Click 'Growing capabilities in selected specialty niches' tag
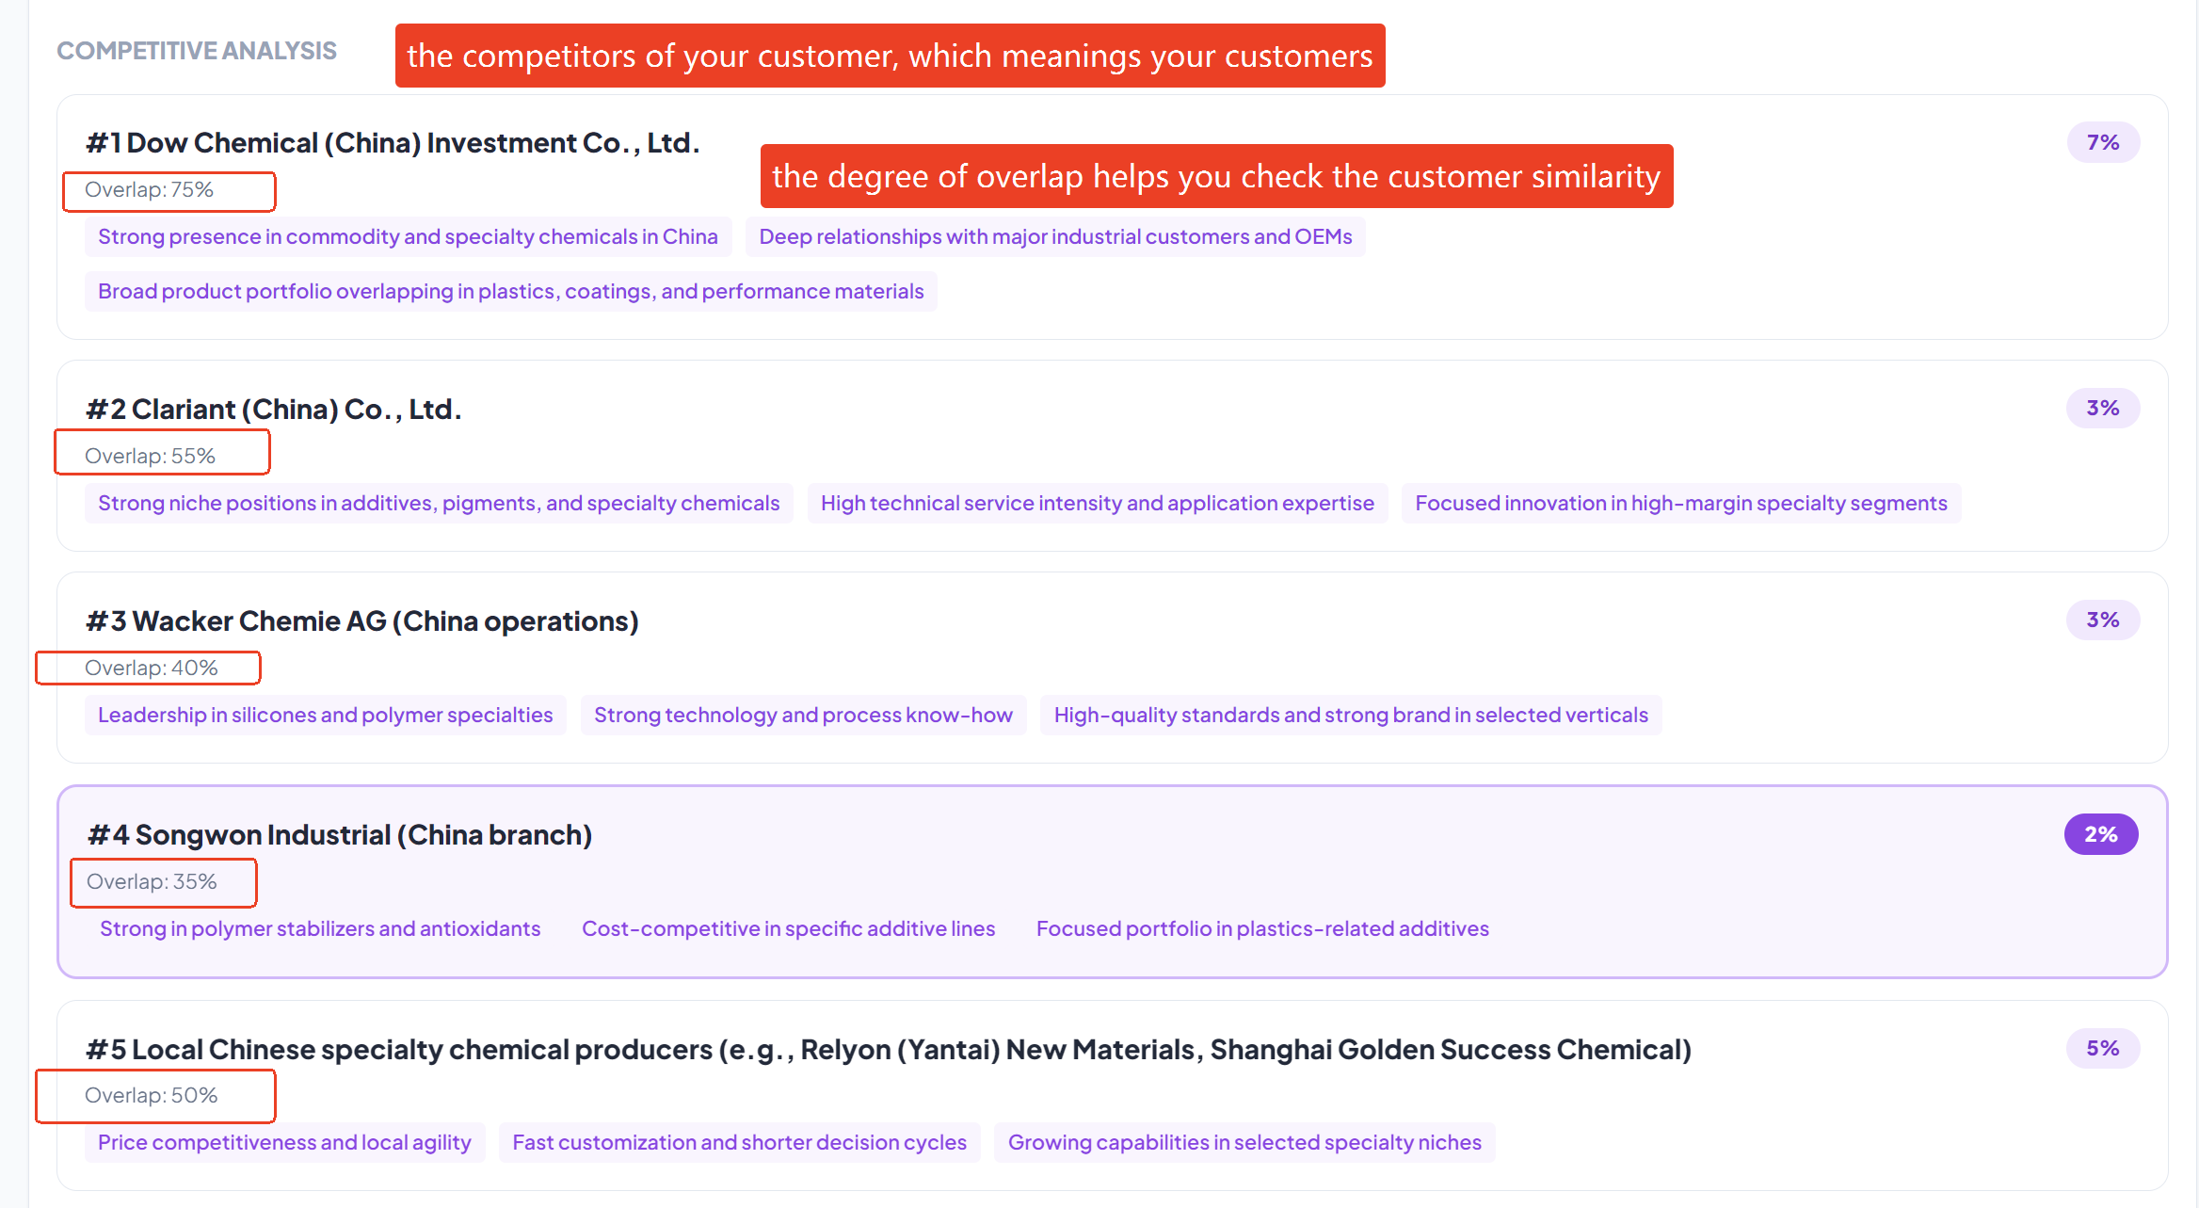The width and height of the screenshot is (2199, 1208). pyautogui.click(x=1244, y=1142)
